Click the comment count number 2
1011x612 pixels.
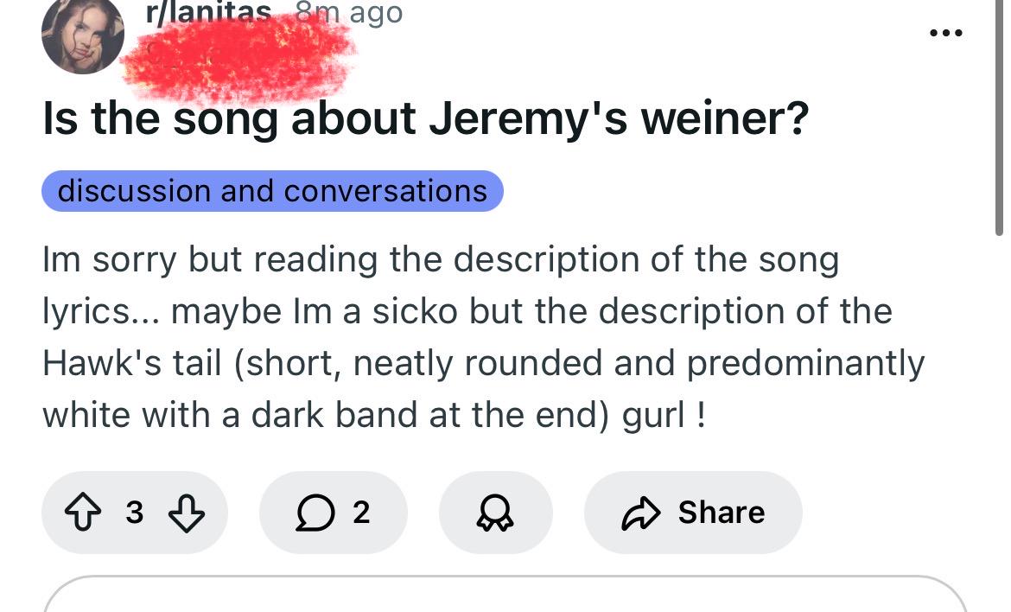(361, 512)
